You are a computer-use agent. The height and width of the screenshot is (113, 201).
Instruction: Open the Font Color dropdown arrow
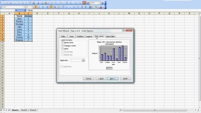click(103, 7)
